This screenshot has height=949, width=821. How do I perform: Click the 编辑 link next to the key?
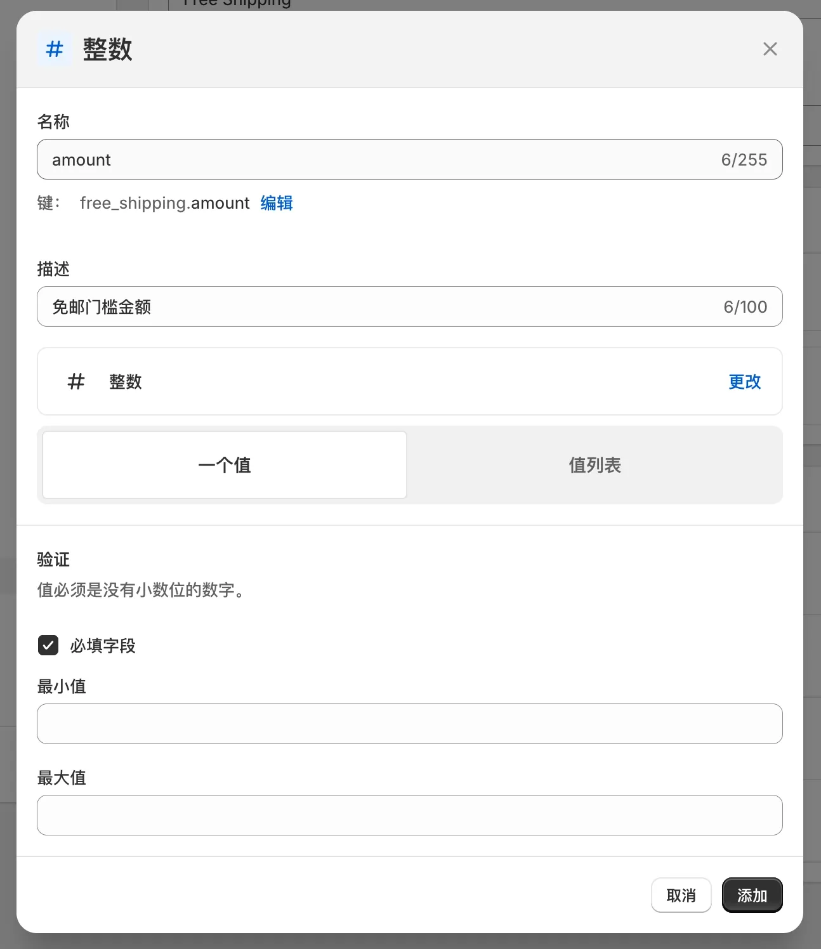[x=276, y=203]
